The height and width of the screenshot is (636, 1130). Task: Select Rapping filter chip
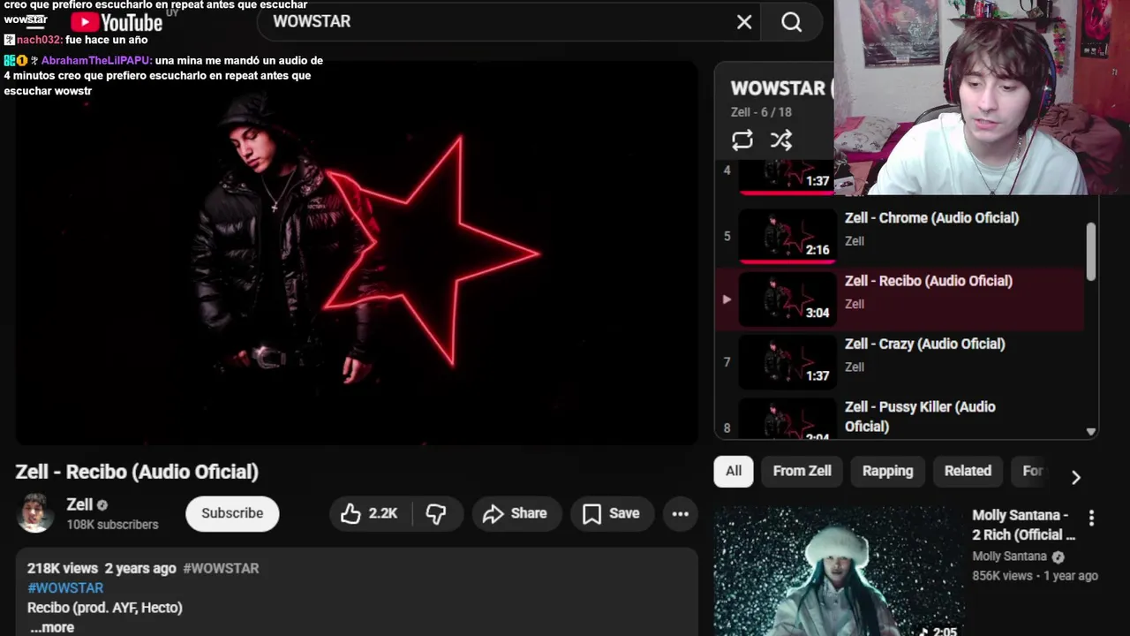pos(888,471)
